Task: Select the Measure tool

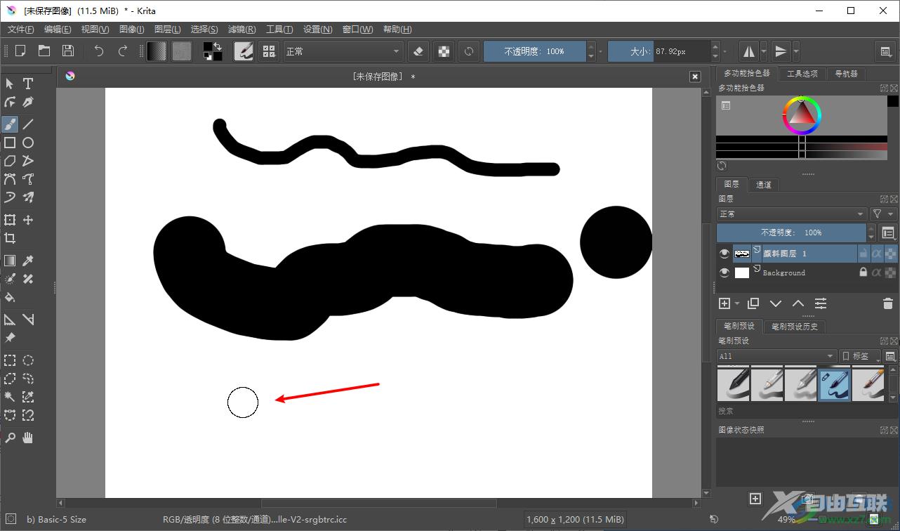Action: [x=28, y=320]
